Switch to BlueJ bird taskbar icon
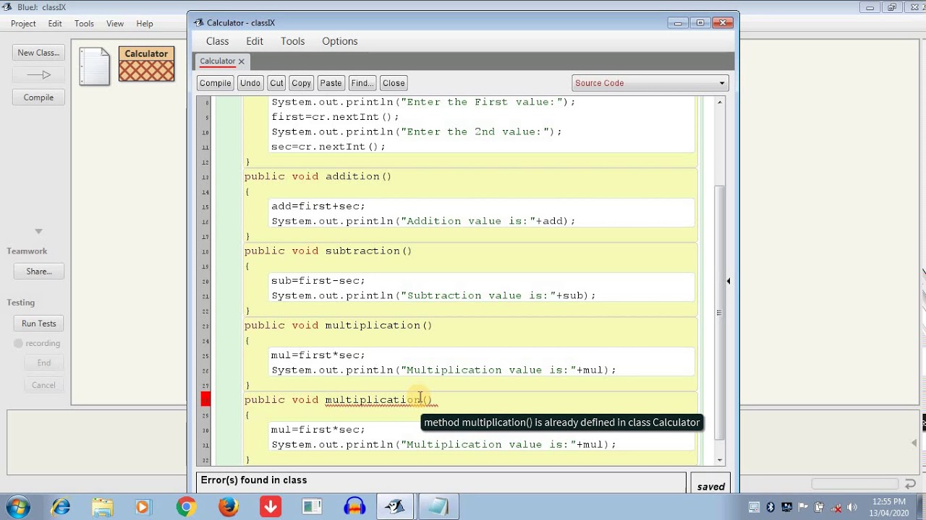Screen dimensions: 926x520 pyautogui.click(x=396, y=507)
